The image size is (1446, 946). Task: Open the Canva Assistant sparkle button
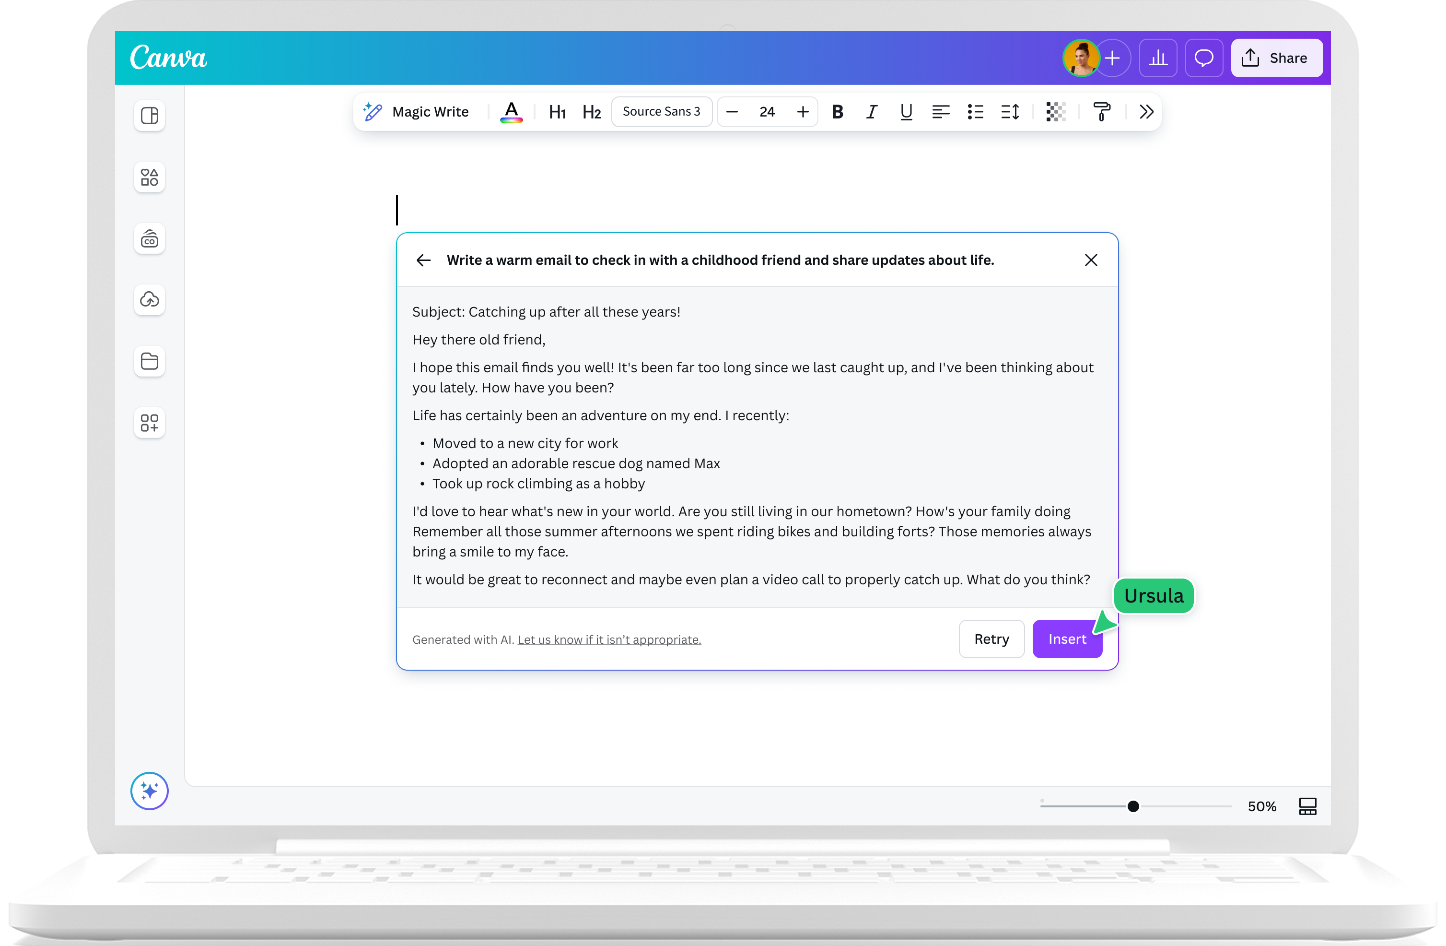(x=149, y=791)
